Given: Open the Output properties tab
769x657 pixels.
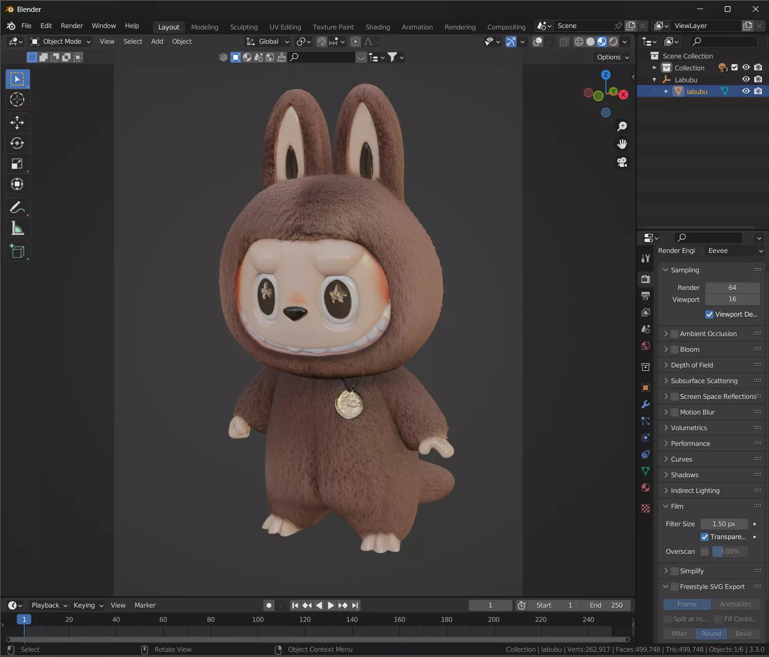Looking at the screenshot, I should coord(645,296).
